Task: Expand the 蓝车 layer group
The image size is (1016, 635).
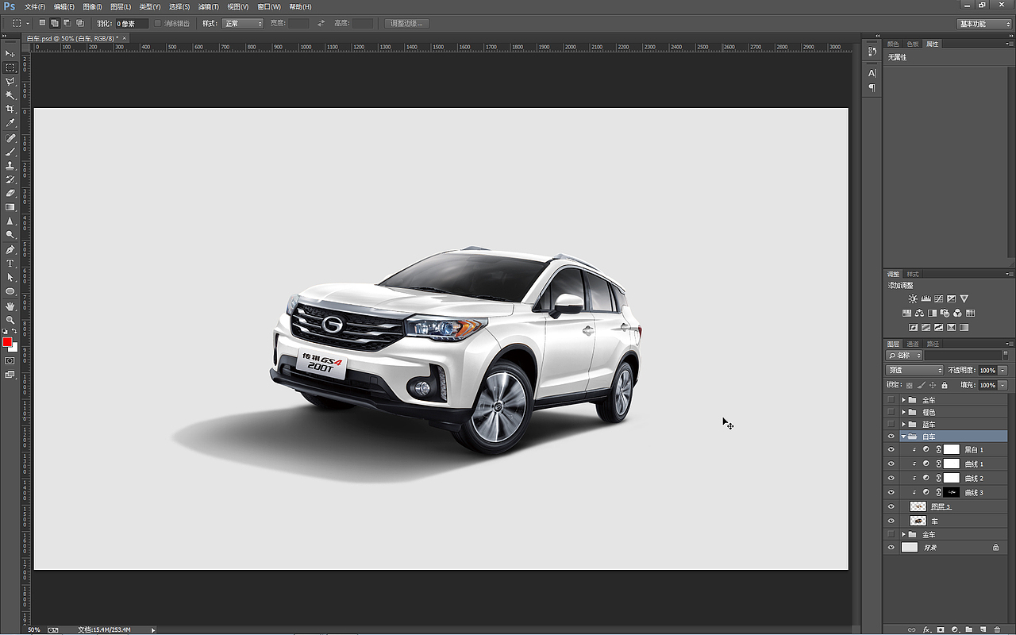Action: click(903, 425)
